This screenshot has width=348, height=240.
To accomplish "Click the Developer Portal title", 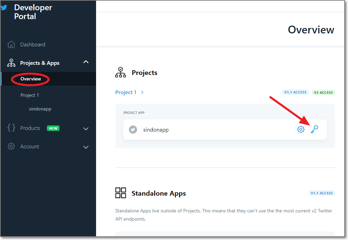I will (33, 12).
